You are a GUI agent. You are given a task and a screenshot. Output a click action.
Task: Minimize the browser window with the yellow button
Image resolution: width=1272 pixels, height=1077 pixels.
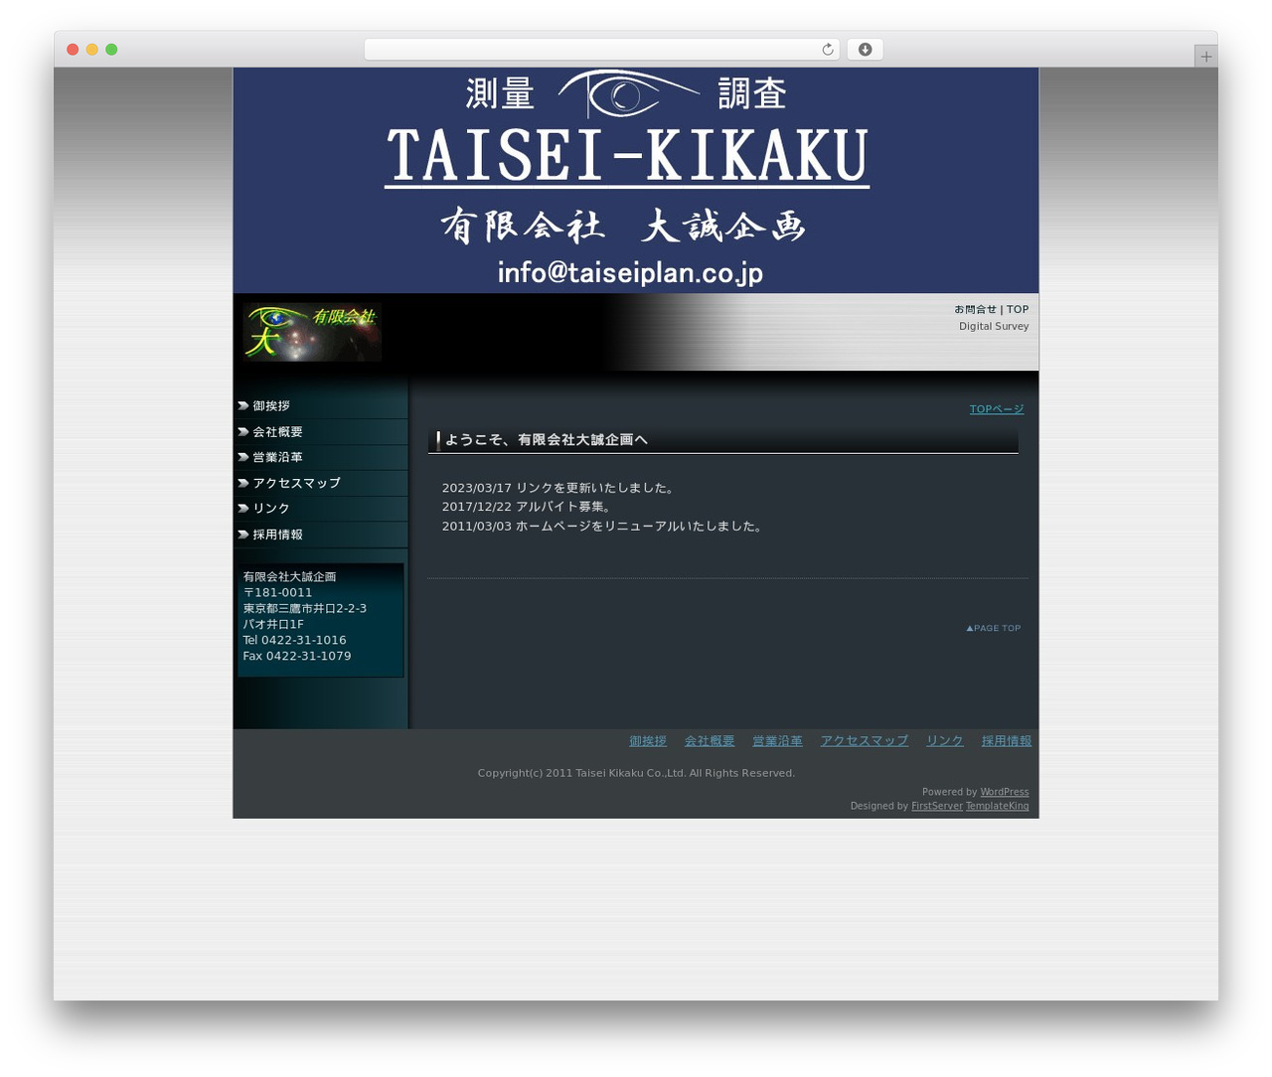(x=92, y=50)
